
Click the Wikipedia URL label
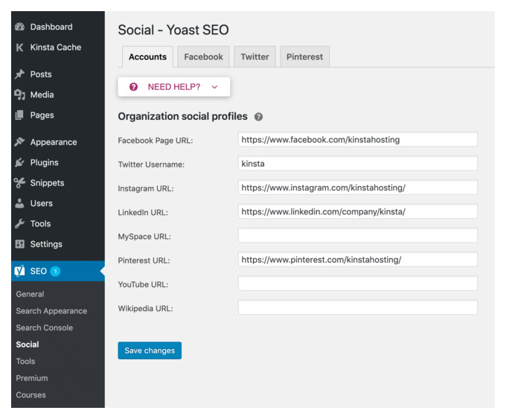pyautogui.click(x=146, y=309)
